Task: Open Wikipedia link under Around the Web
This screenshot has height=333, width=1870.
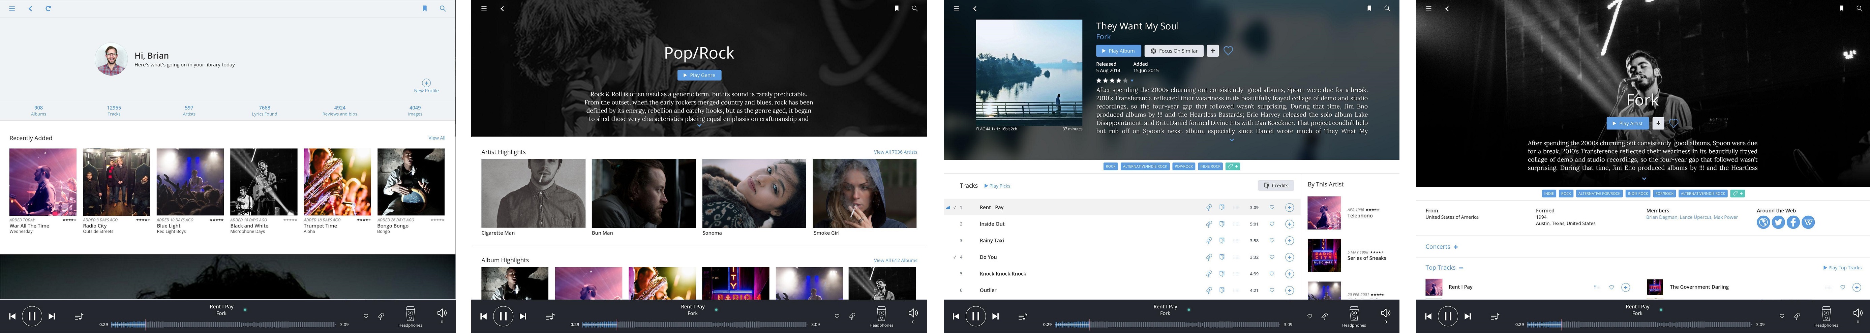Action: (1808, 223)
